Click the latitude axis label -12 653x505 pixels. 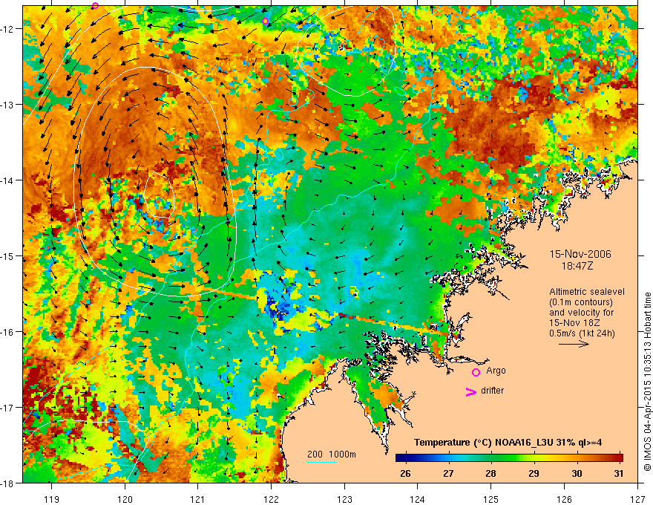point(8,29)
